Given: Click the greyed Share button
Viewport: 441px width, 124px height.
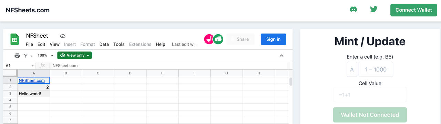Looking at the screenshot, I should 240,39.
